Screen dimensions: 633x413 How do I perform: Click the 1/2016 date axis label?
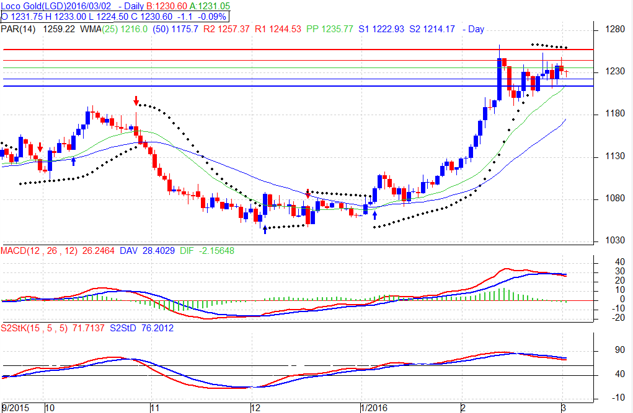point(374,408)
